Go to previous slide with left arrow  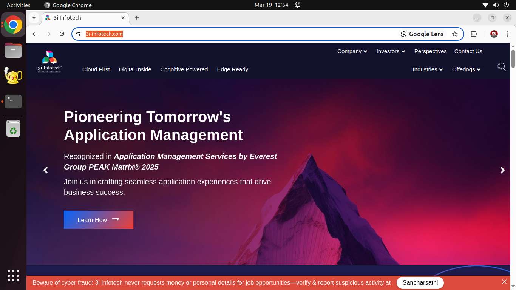(46, 170)
